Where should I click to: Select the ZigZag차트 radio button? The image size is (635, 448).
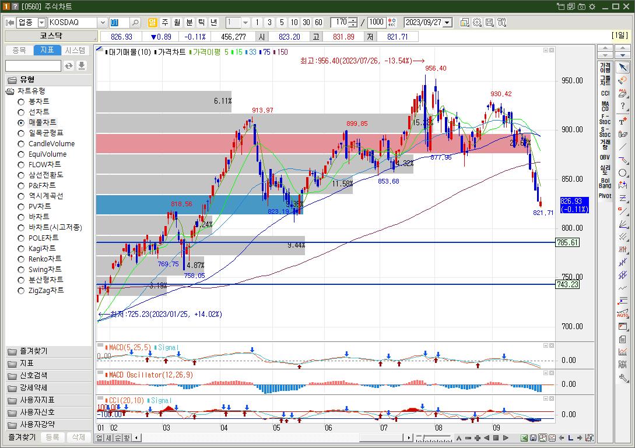click(21, 291)
